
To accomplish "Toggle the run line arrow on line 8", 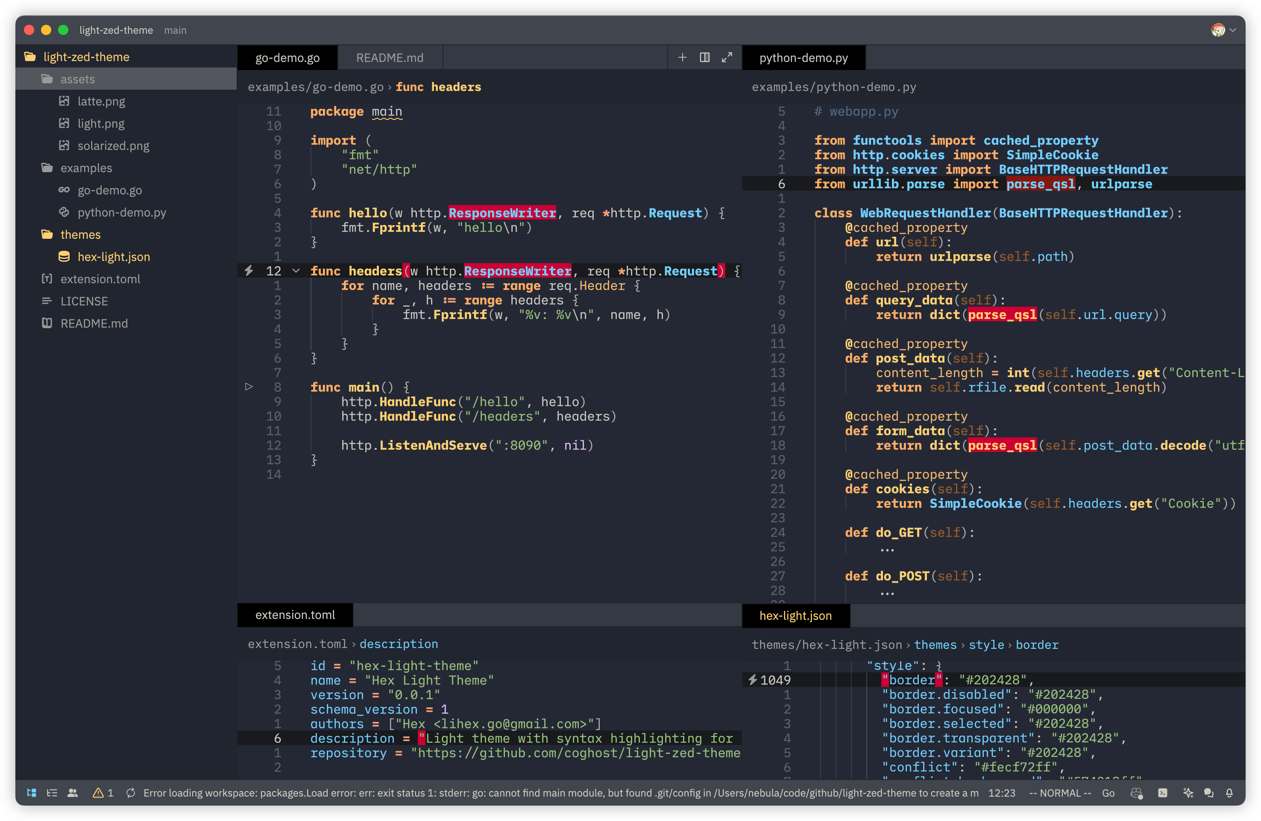I will (x=250, y=387).
